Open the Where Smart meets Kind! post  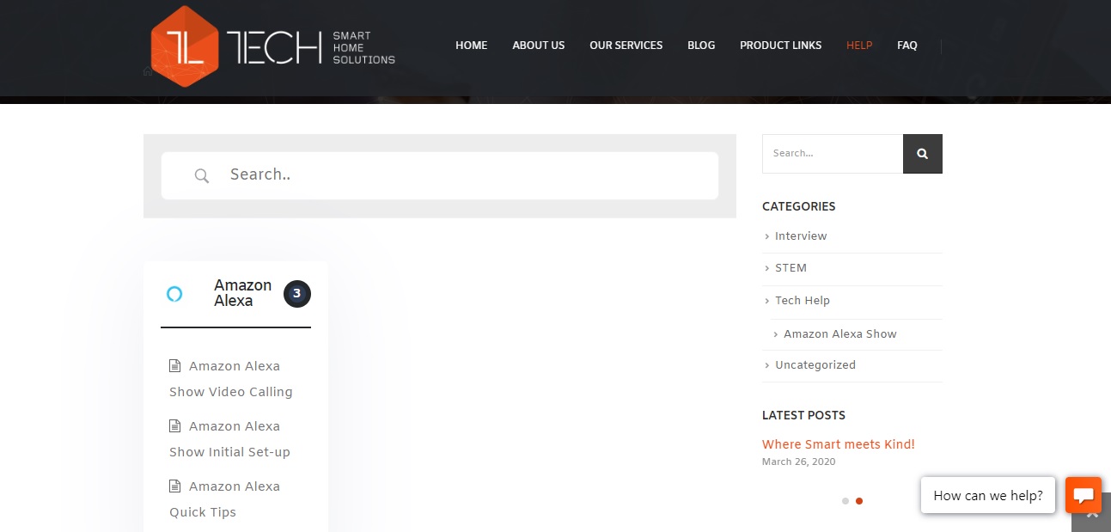click(838, 444)
